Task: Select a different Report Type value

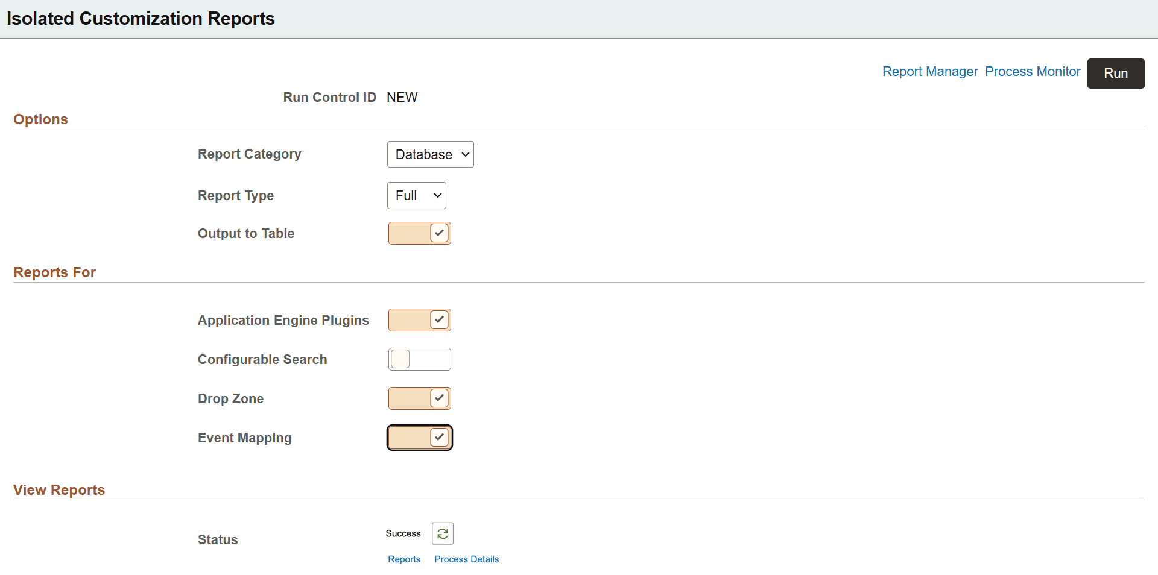Action: pyautogui.click(x=416, y=195)
